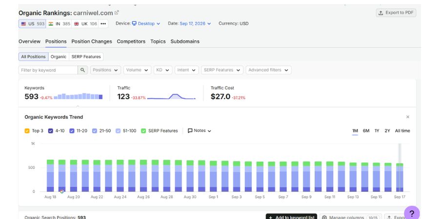The image size is (439, 219).
Task: Click the Sep 17 bar in chart
Action: [x=399, y=177]
